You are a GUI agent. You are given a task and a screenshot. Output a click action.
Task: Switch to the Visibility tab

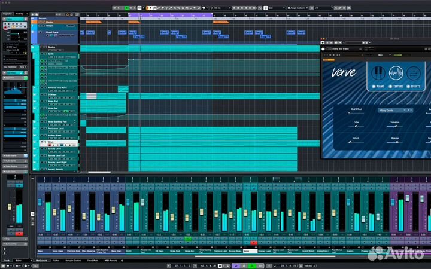[x=19, y=14]
